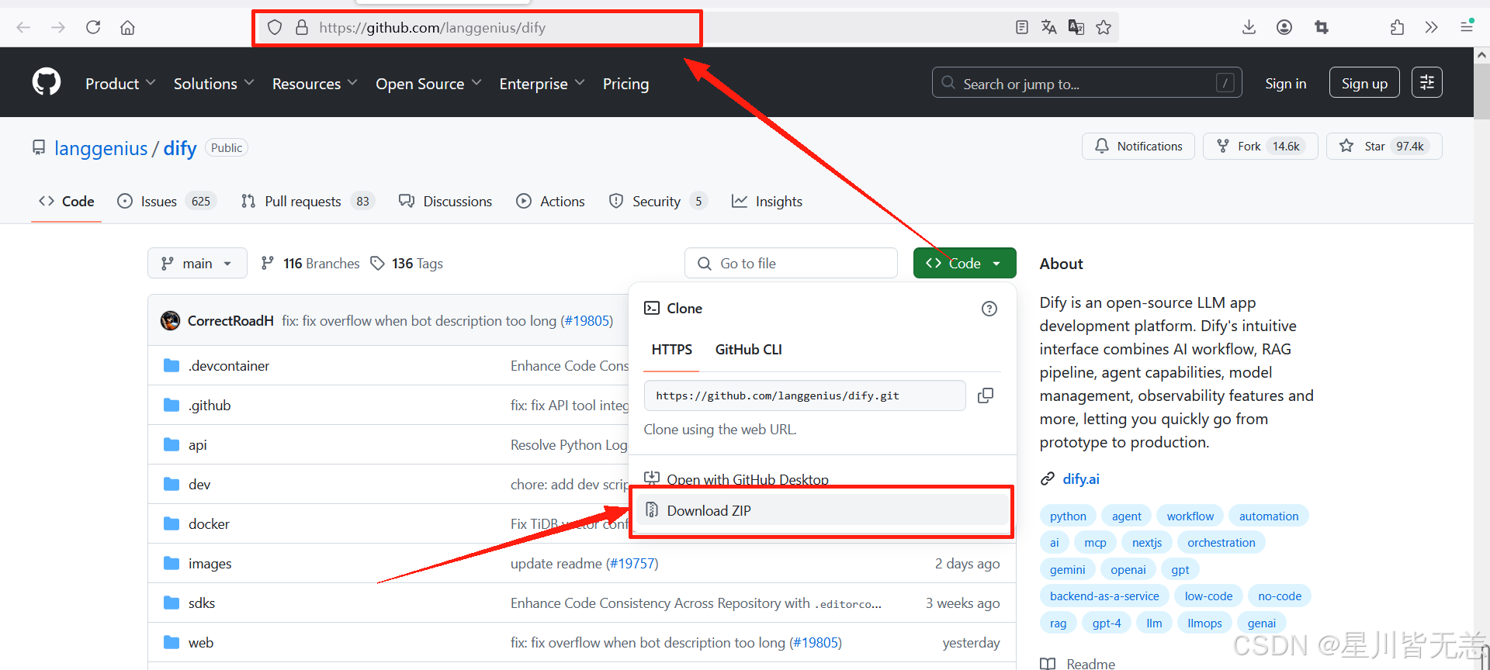The image size is (1490, 670).
Task: Switch to the Discussions tab
Action: click(445, 201)
